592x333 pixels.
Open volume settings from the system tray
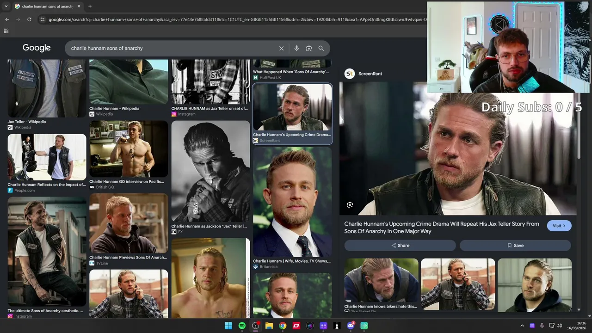pyautogui.click(x=559, y=326)
